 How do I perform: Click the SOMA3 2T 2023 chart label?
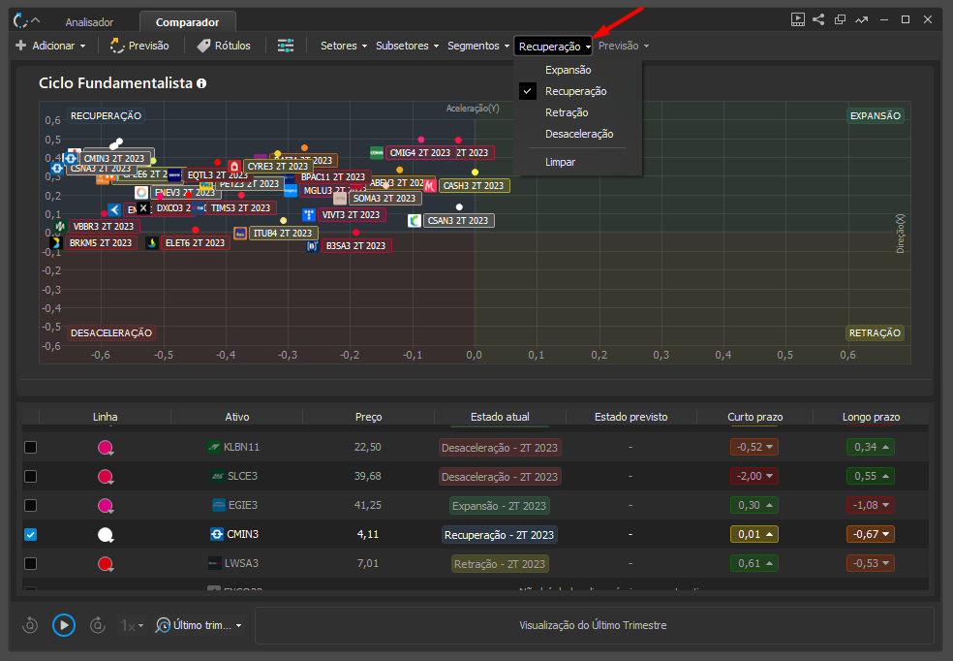[x=384, y=199]
